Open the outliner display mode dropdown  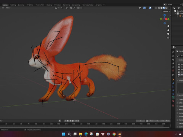(179, 8)
